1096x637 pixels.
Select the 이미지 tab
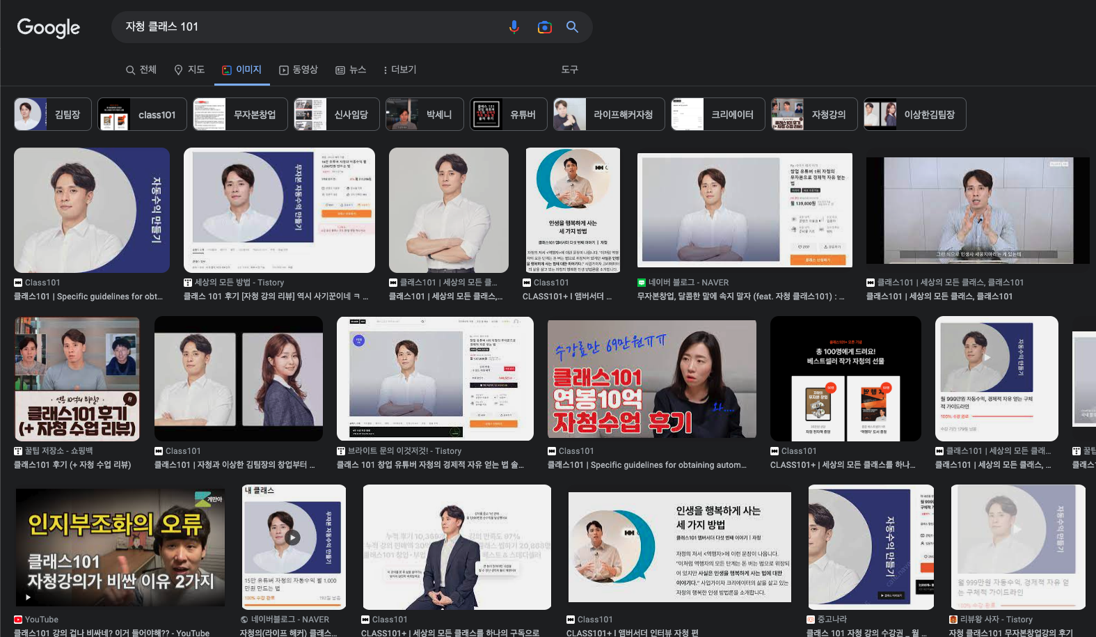[x=241, y=70]
